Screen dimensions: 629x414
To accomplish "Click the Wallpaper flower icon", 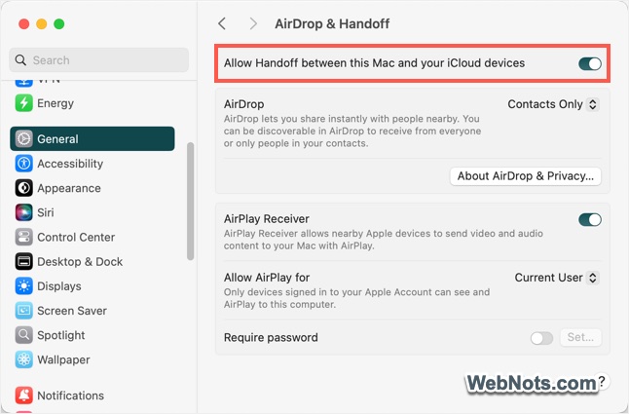I will pyautogui.click(x=23, y=359).
